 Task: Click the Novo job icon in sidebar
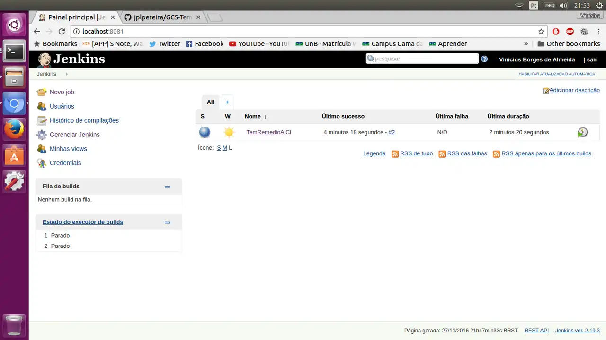(42, 92)
